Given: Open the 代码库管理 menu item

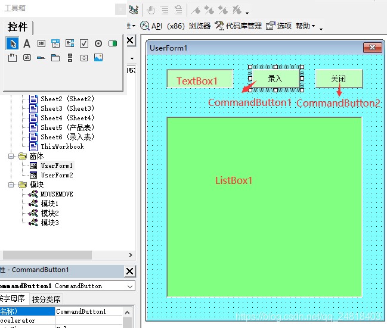Looking at the screenshot, I should (238, 26).
